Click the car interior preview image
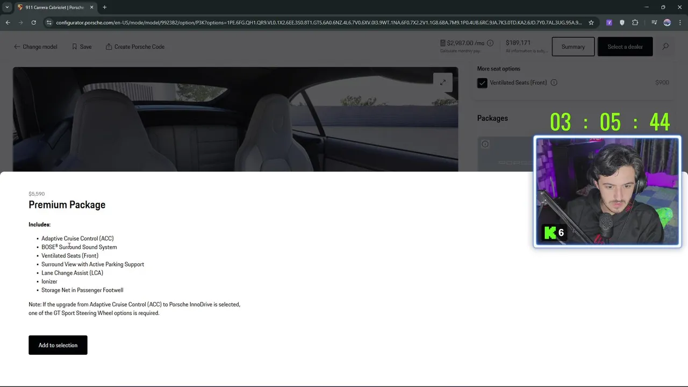 click(235, 119)
